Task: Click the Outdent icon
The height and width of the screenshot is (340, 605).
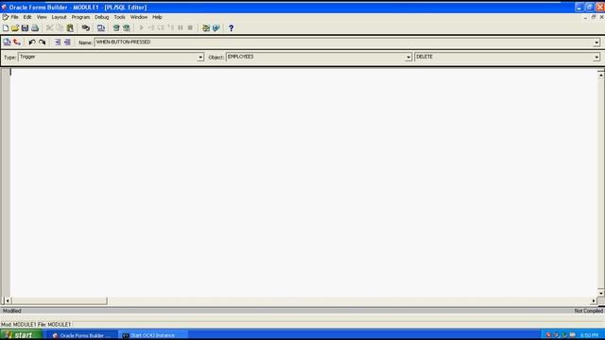Action: tap(67, 42)
